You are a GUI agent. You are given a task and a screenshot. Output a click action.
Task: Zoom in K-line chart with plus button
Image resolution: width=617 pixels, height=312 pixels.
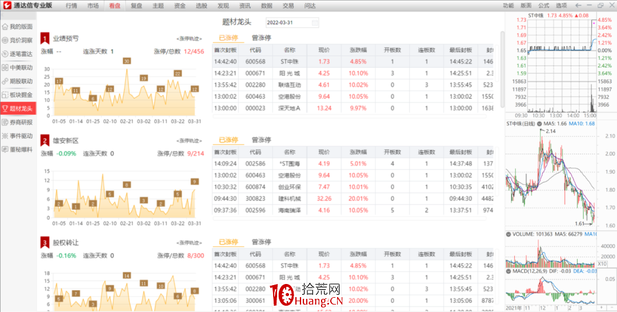click(x=601, y=307)
